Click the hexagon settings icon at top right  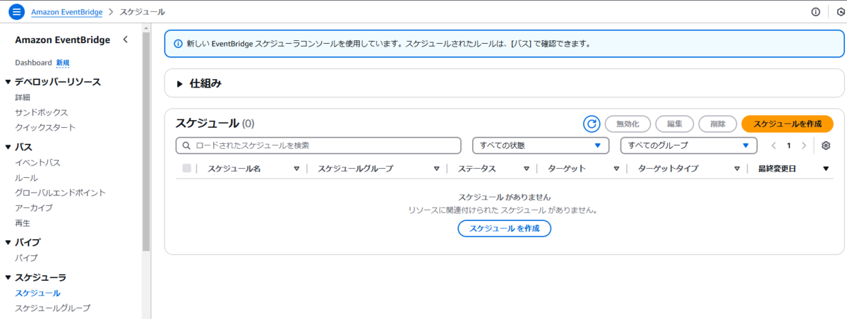pos(841,12)
